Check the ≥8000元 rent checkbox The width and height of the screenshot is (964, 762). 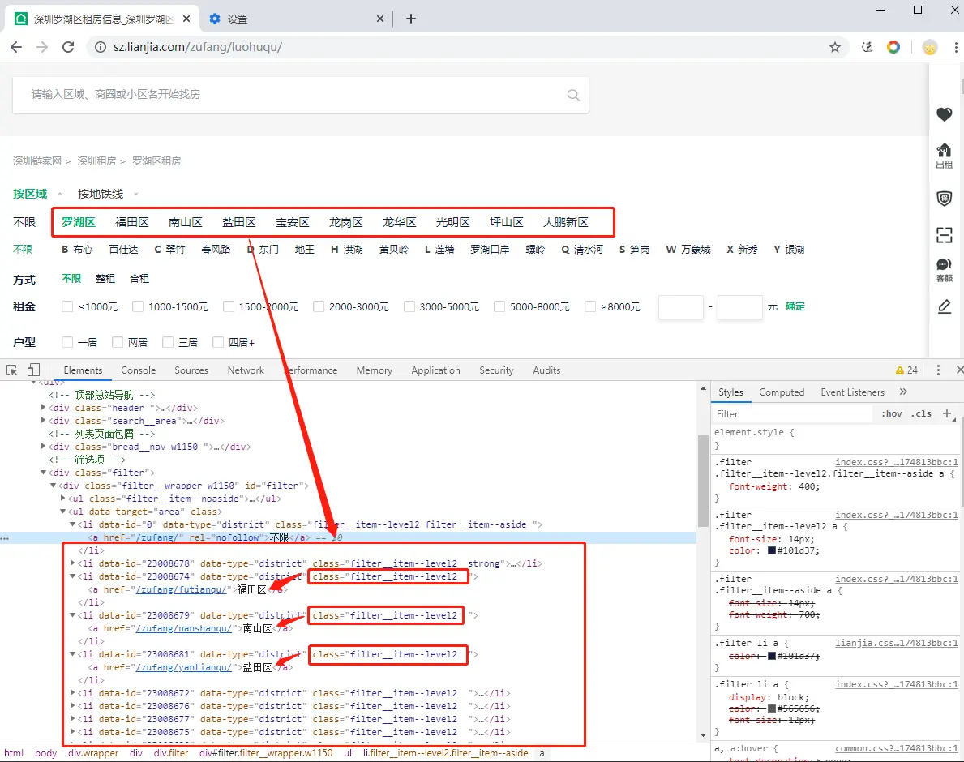tap(590, 306)
